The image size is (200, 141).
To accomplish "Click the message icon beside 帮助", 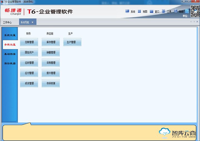I will tap(187, 11).
